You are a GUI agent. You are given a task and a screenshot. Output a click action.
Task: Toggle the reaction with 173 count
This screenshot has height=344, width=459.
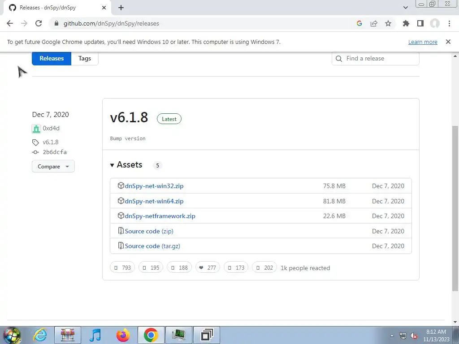pos(236,267)
